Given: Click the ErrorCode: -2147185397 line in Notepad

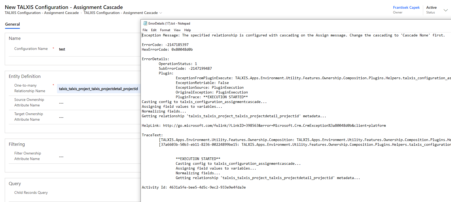Looking at the screenshot, I should click(165, 45).
